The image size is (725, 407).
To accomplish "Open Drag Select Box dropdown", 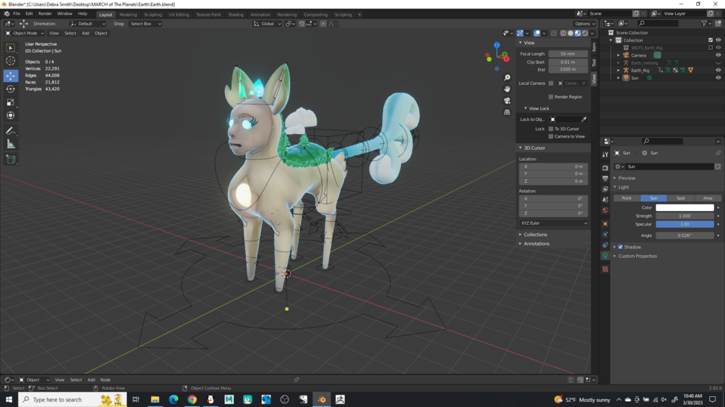I will [x=145, y=24].
